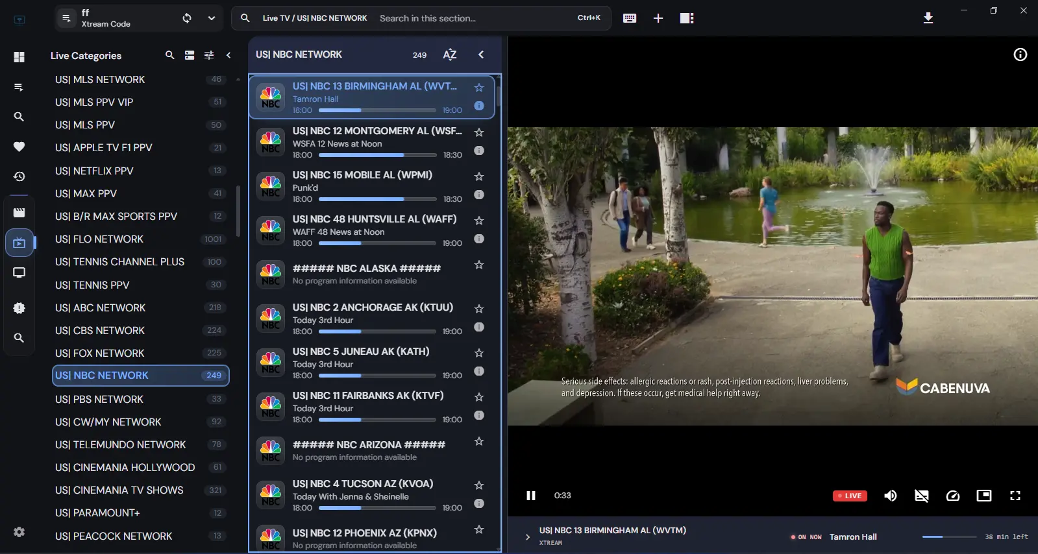Open the dashboard grid icon in sidebar

tap(19, 57)
